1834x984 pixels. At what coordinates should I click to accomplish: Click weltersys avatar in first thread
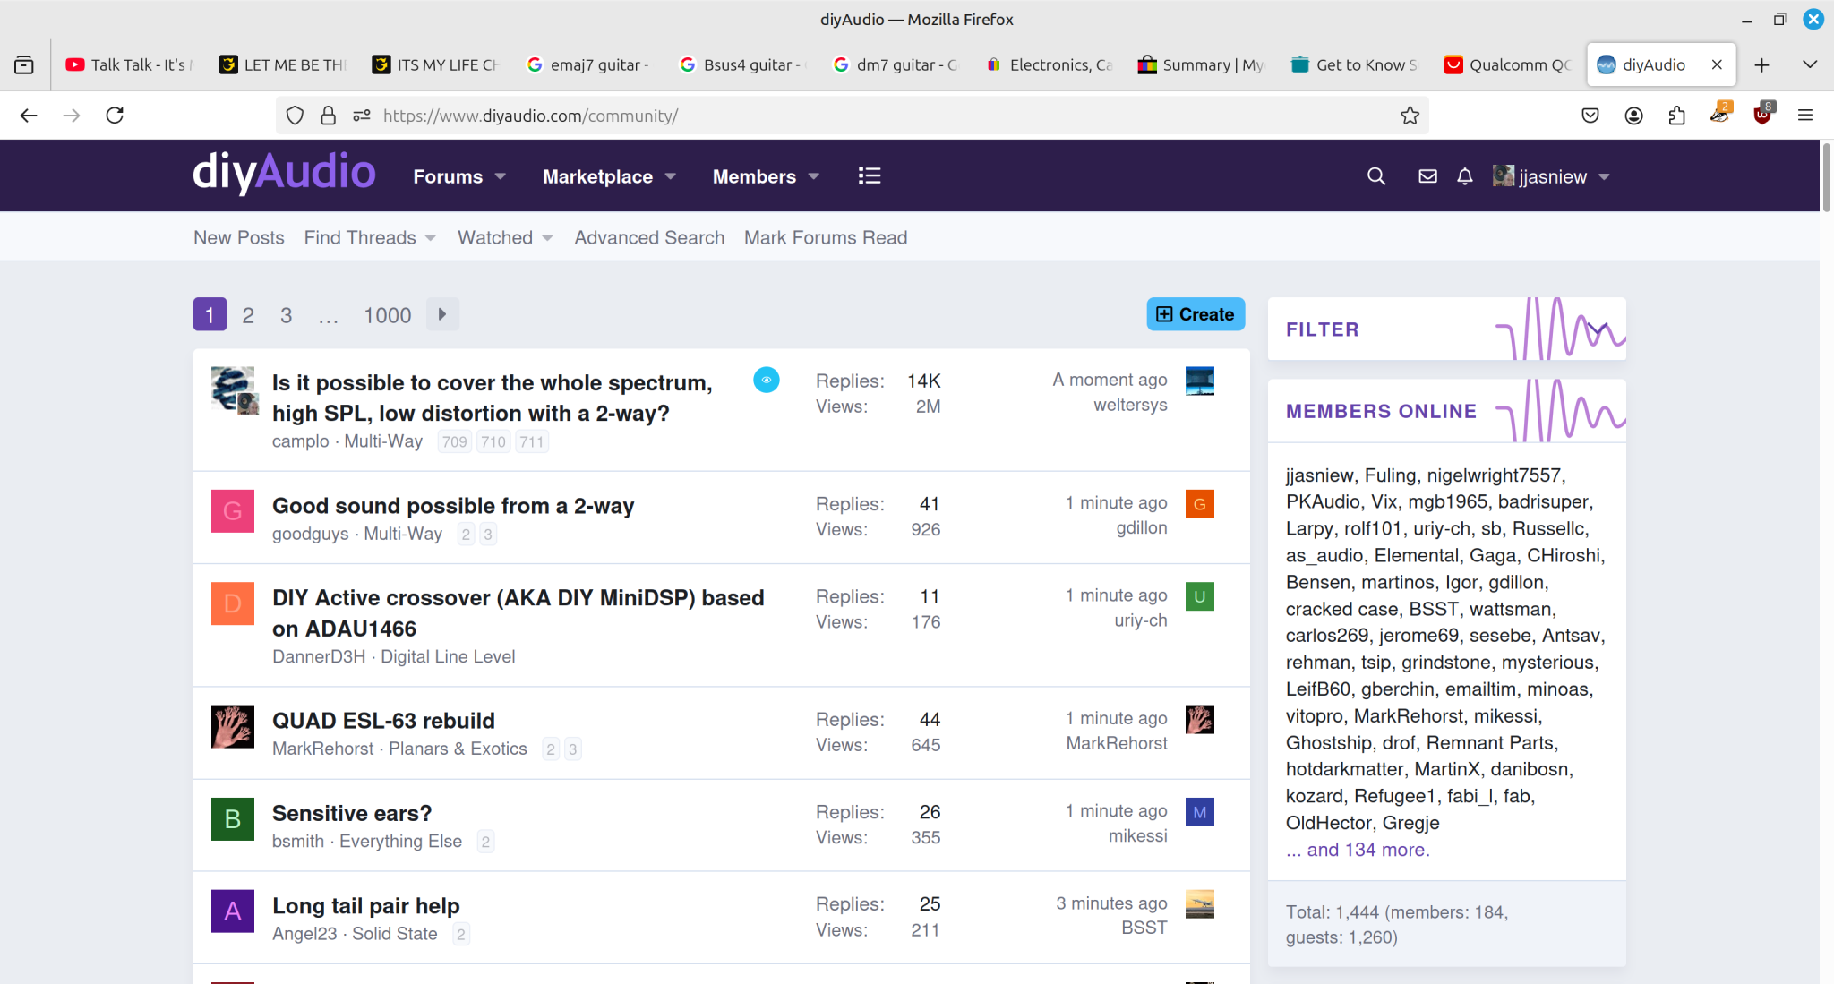(1199, 381)
